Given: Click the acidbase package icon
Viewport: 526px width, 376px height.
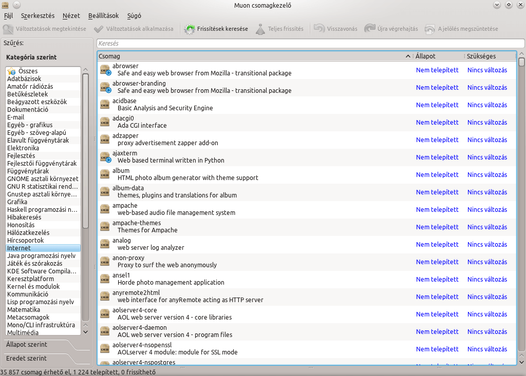Looking at the screenshot, I should [105, 105].
